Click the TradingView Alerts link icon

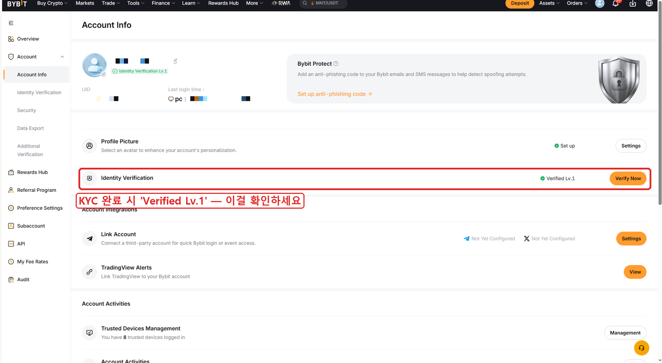(x=89, y=272)
